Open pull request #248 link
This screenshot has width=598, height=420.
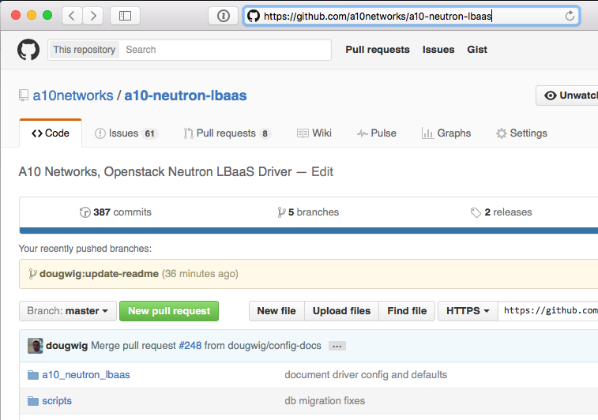tap(190, 346)
